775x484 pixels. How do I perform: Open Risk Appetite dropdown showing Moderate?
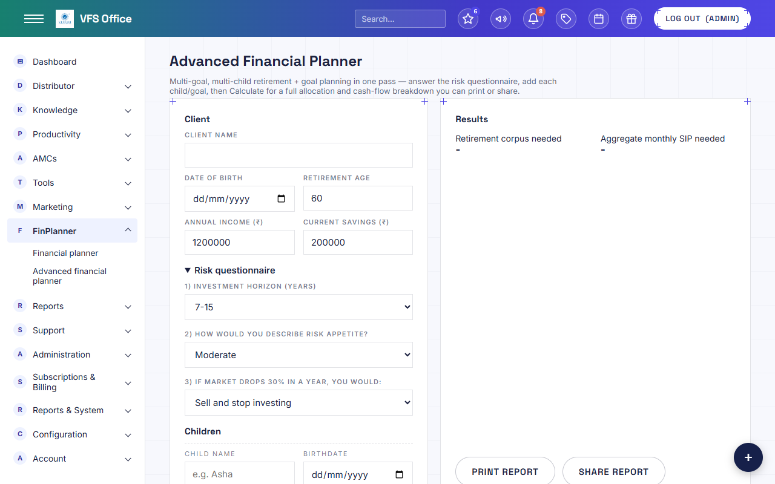coord(298,355)
